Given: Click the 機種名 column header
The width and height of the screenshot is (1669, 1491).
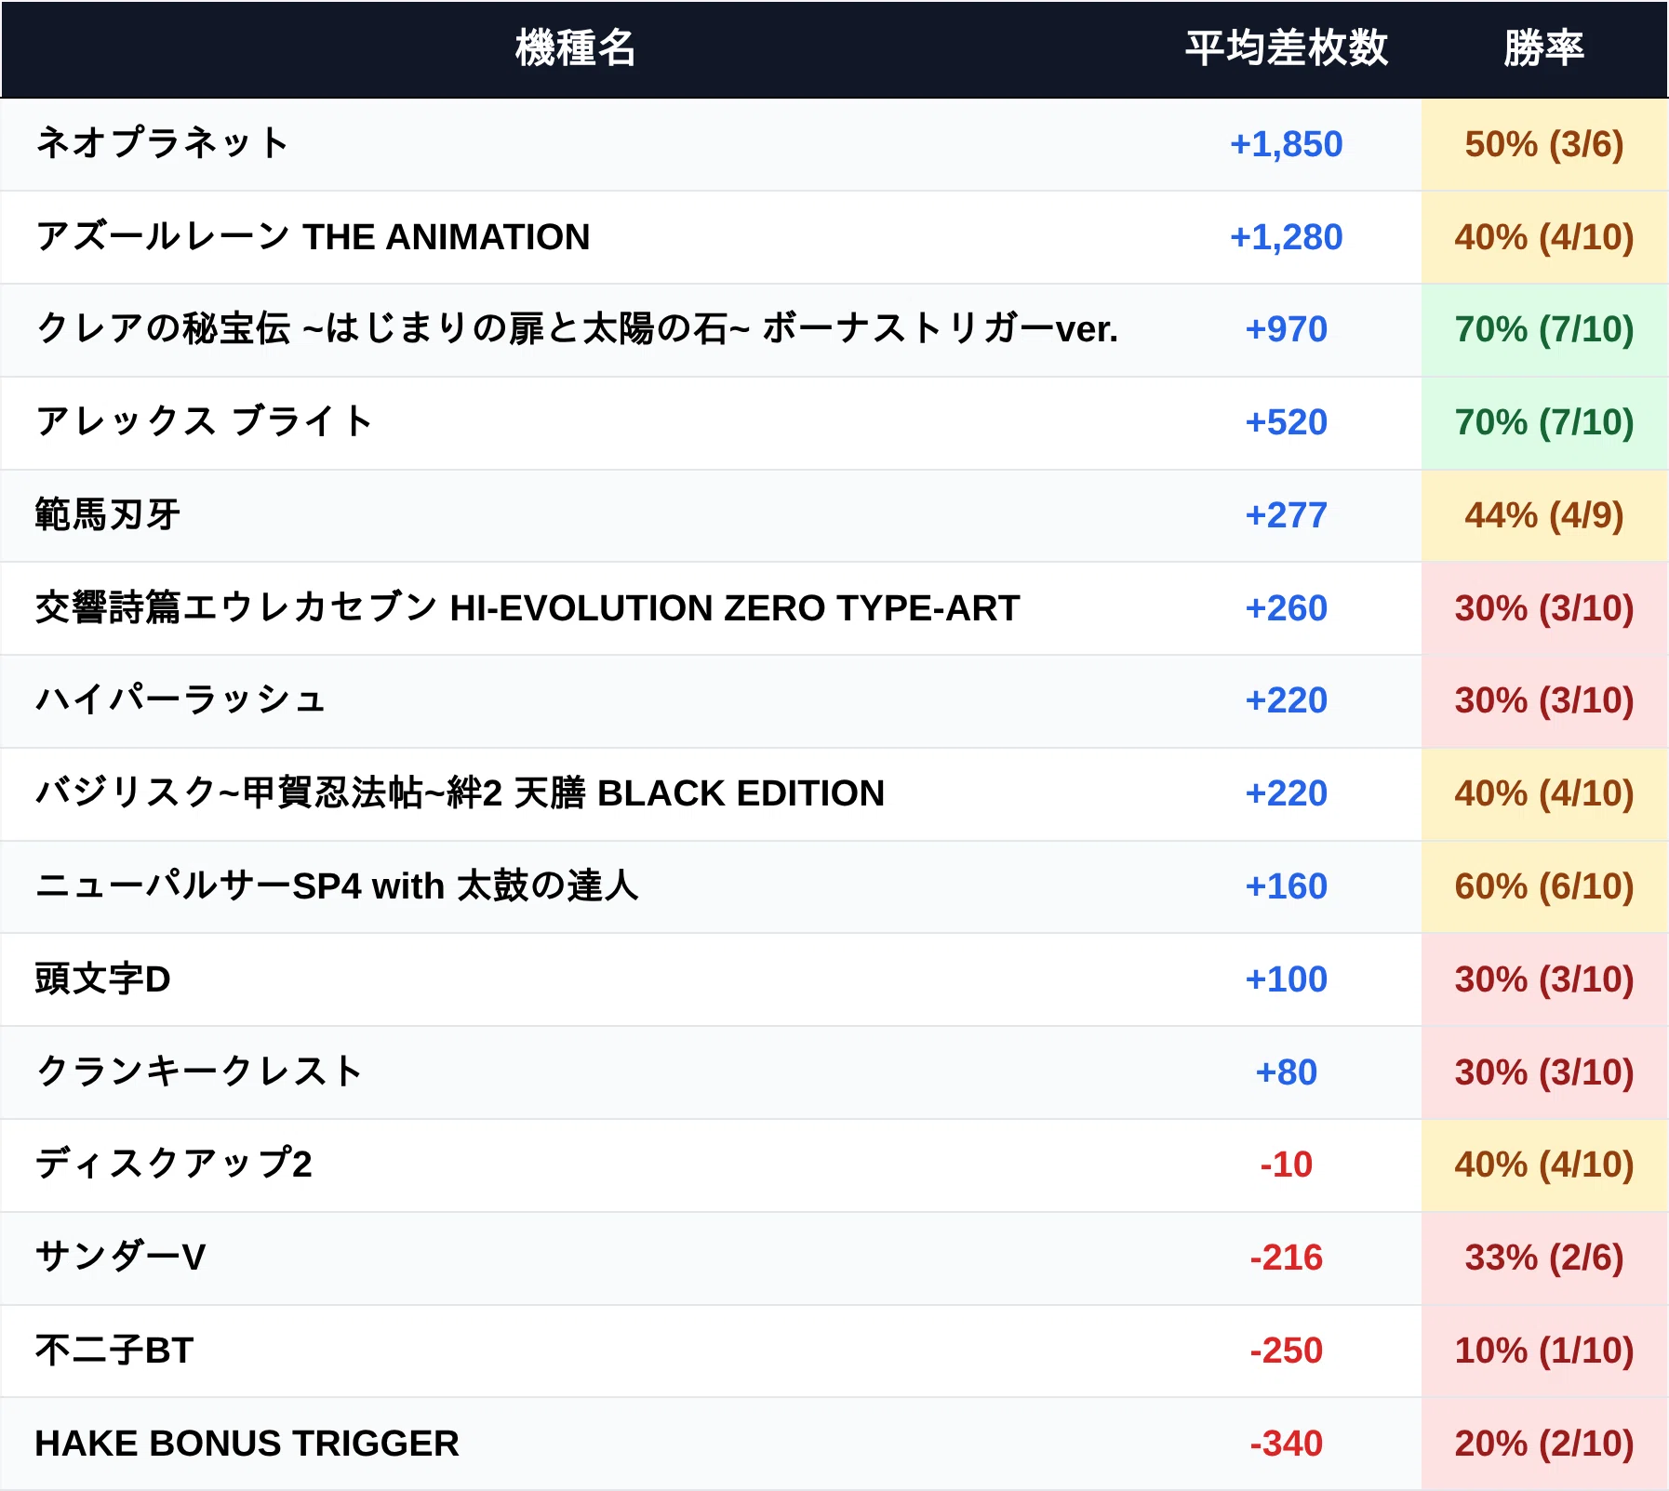Looking at the screenshot, I should click(575, 48).
